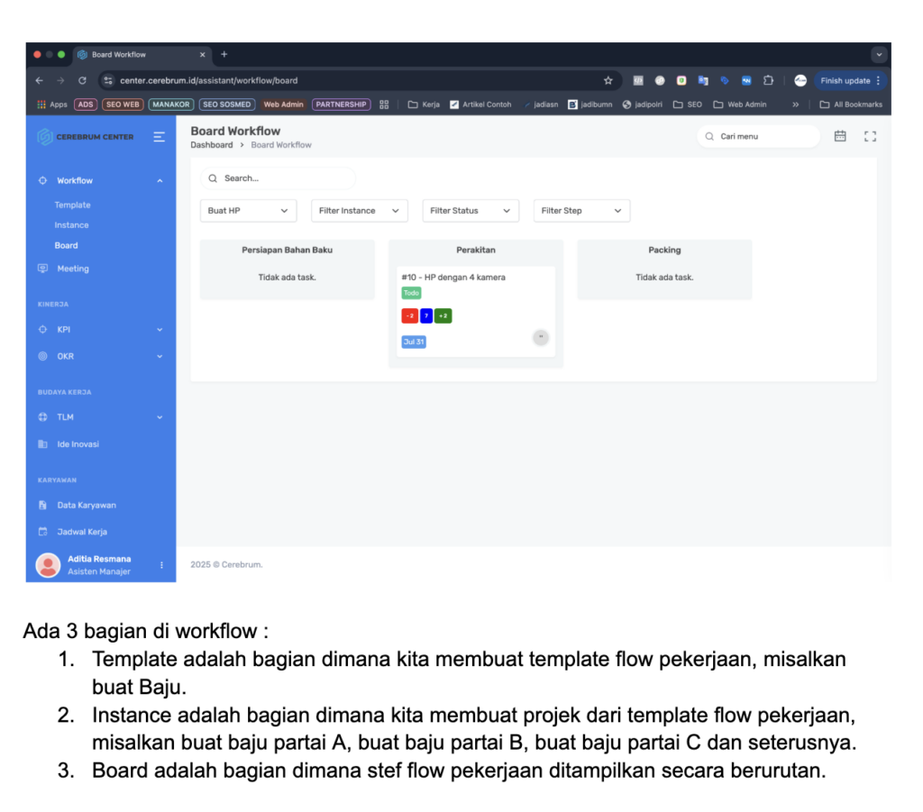Click the board Search field

tap(278, 178)
